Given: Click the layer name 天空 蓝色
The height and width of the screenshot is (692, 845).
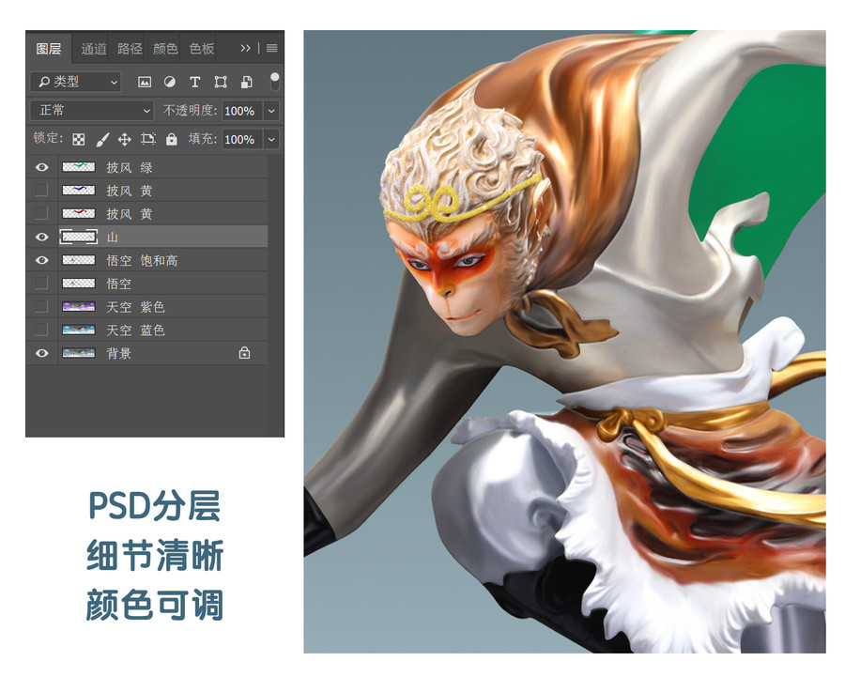Looking at the screenshot, I should 135,331.
